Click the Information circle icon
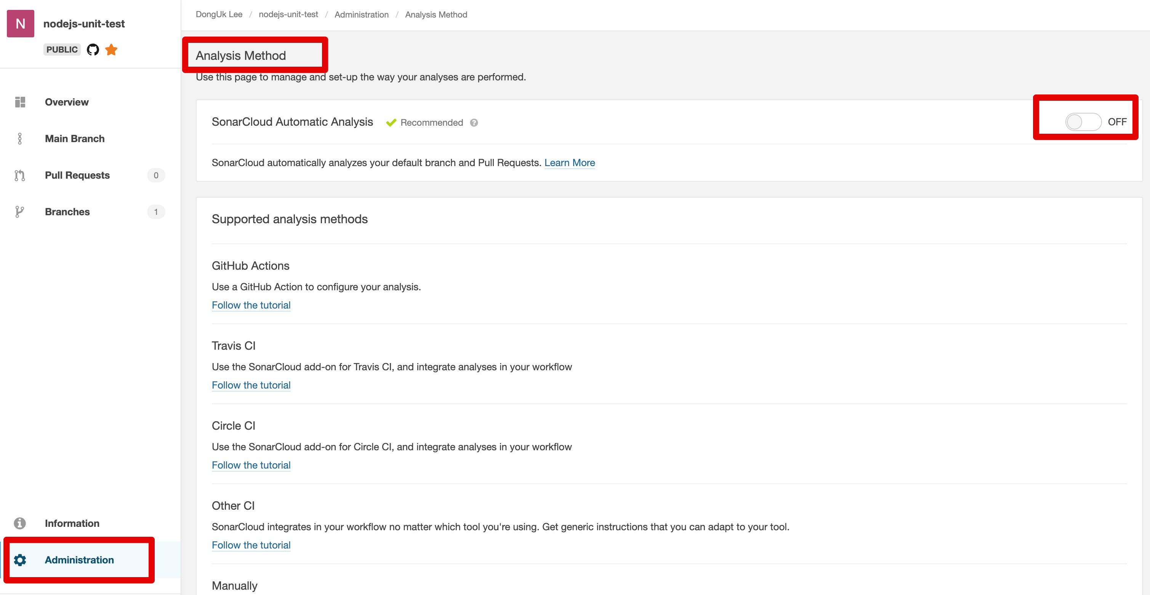Image resolution: width=1150 pixels, height=595 pixels. click(20, 523)
